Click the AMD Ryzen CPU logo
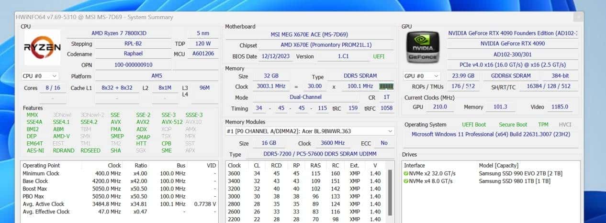Viewport: 606px width, 223px height. 42,47
